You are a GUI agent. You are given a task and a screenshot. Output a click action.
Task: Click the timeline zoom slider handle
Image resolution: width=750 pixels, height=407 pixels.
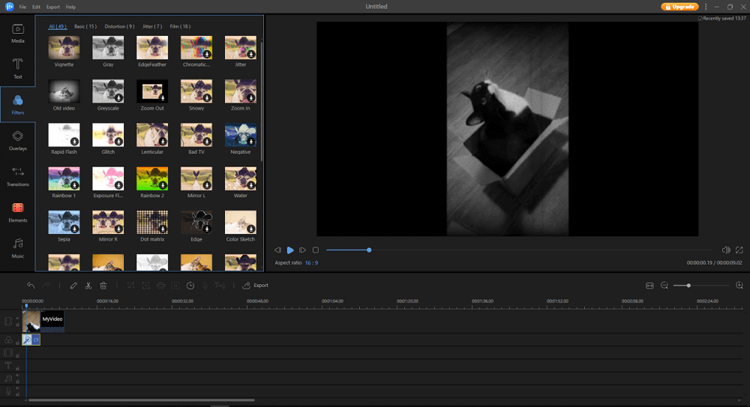(688, 286)
